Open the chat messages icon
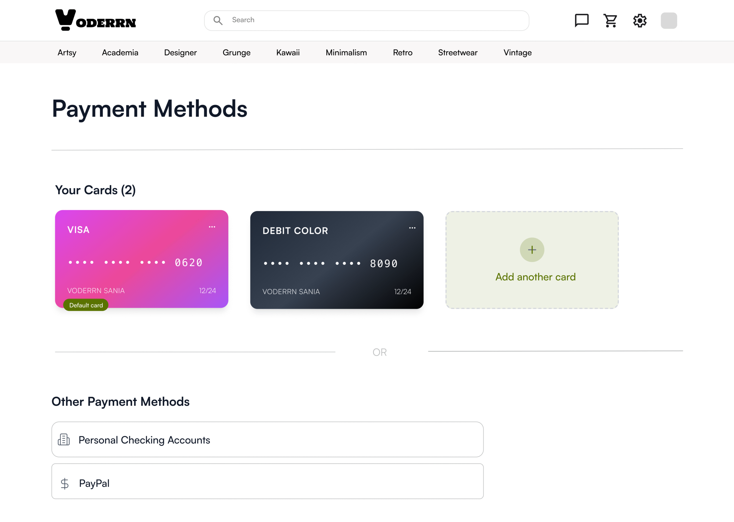Viewport: 734px width, 522px height. point(581,21)
